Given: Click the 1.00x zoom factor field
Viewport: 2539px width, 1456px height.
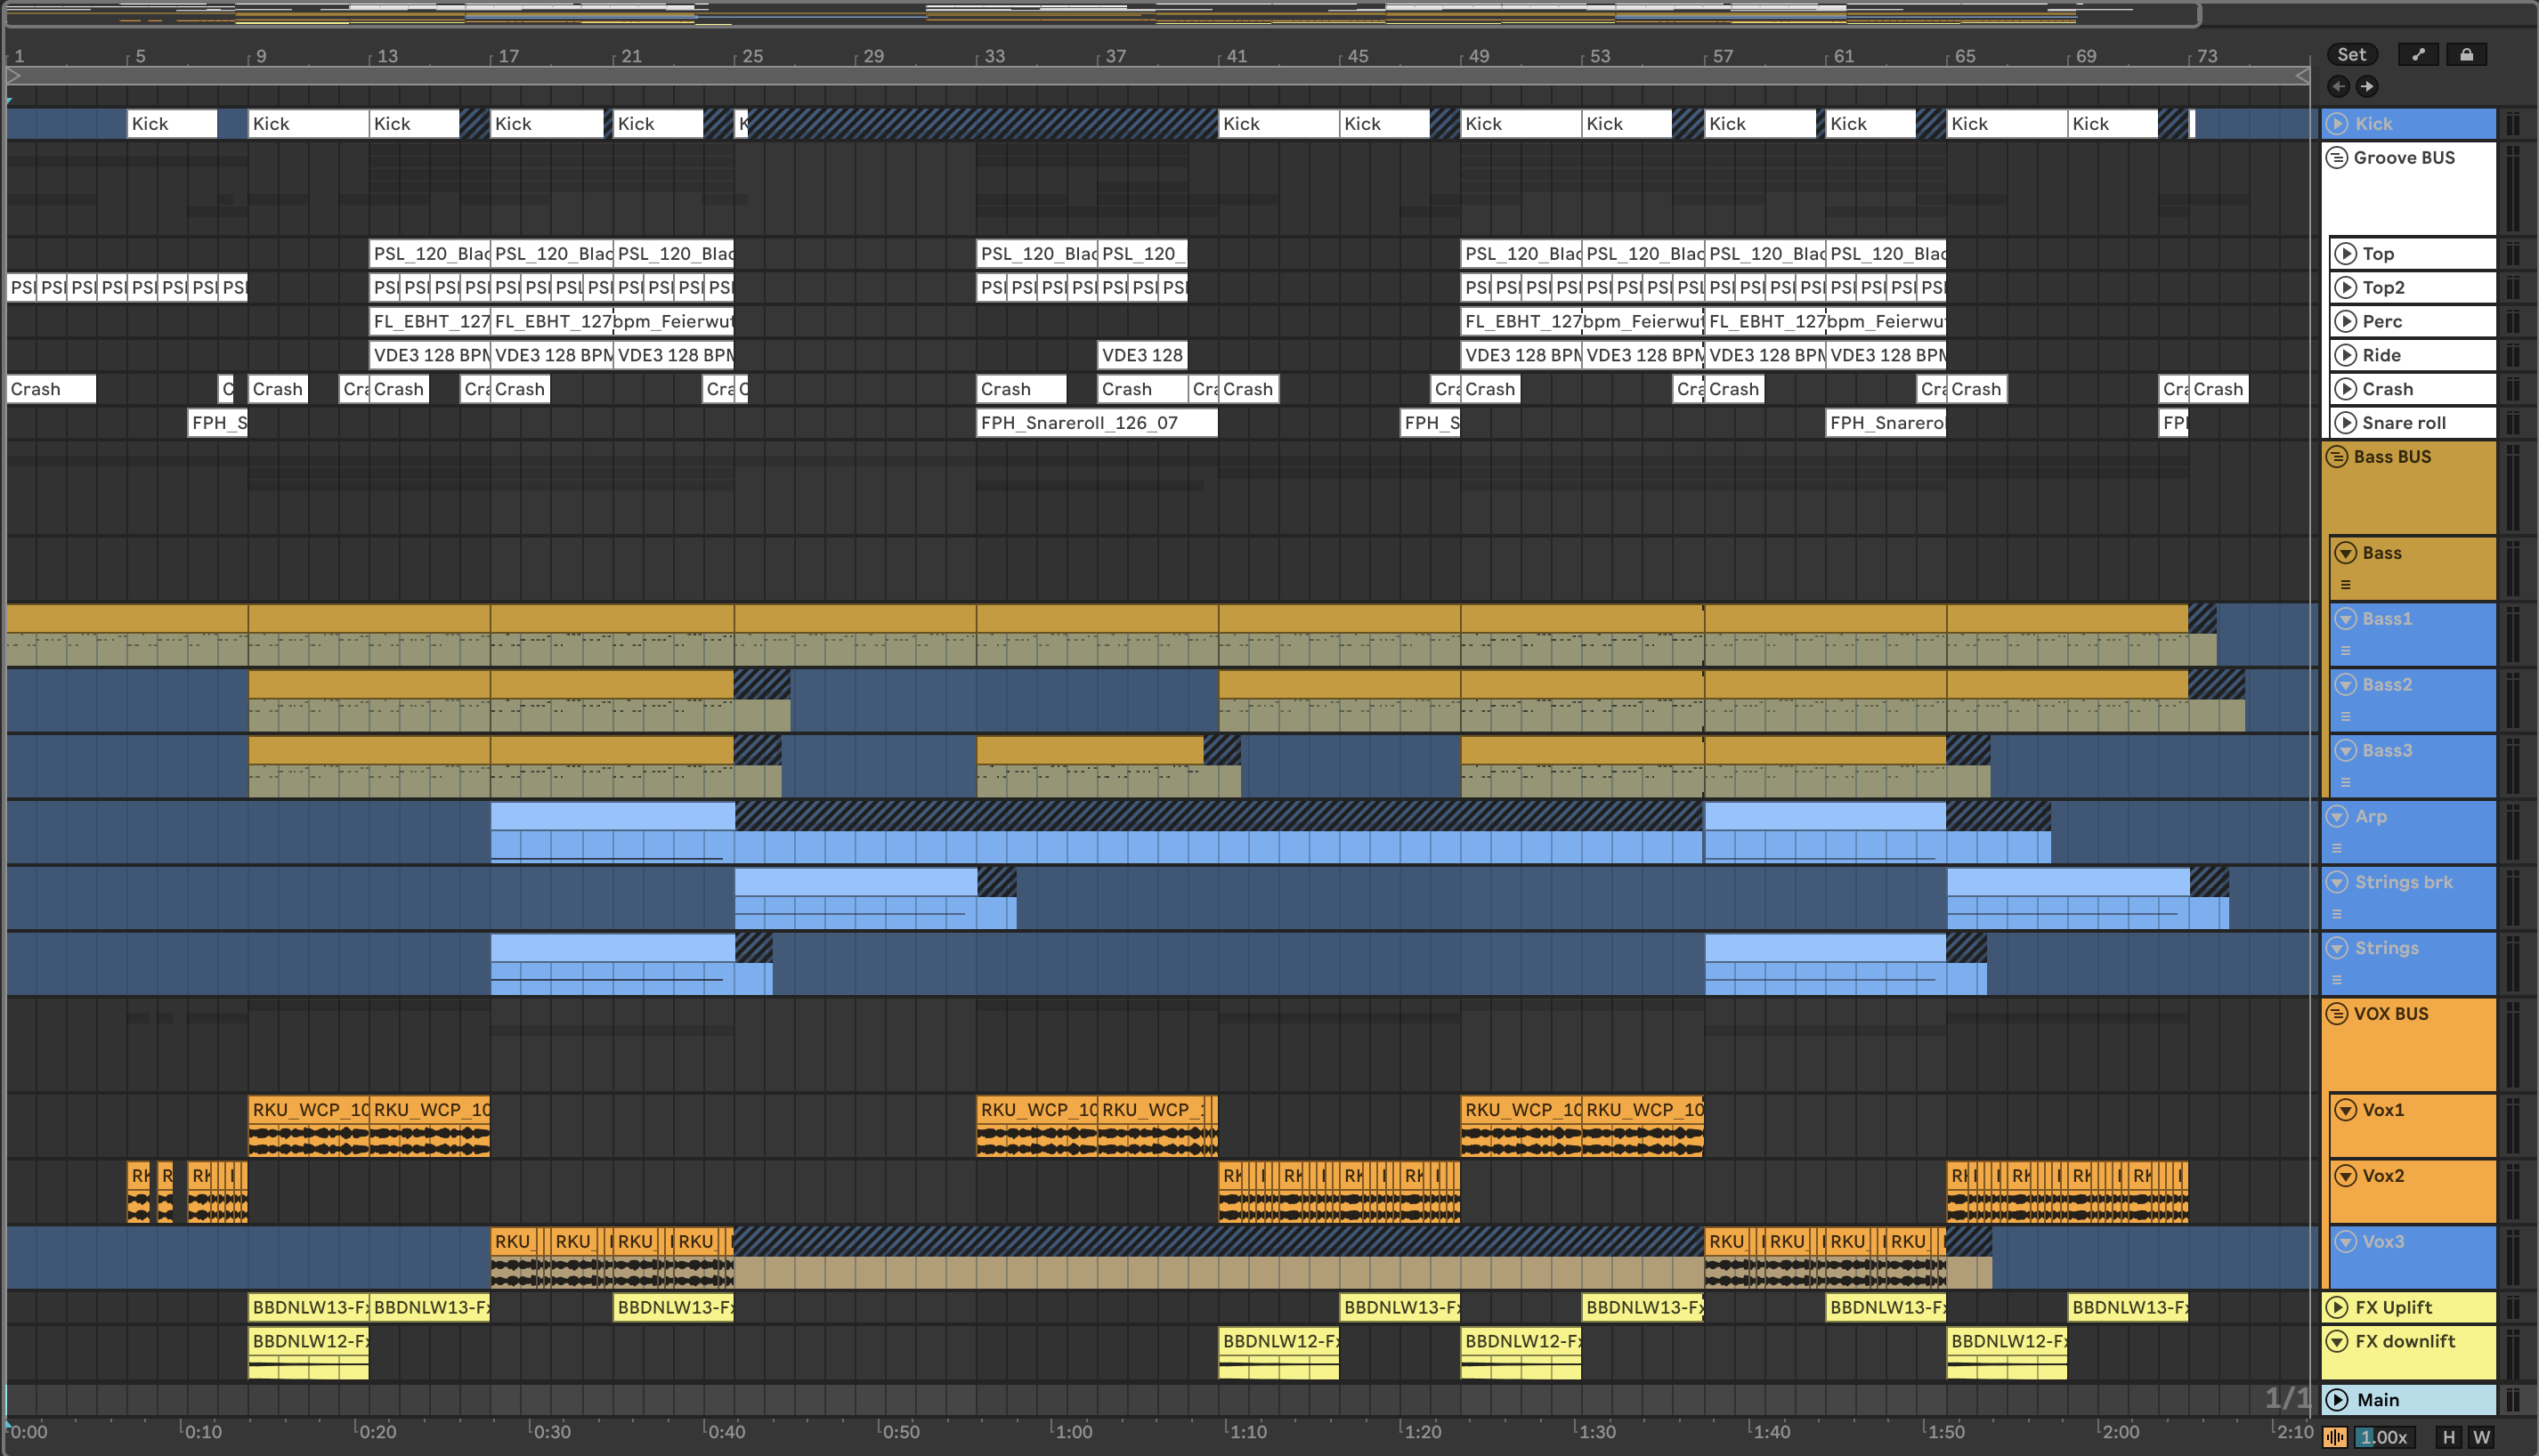Looking at the screenshot, I should (x=2384, y=1437).
